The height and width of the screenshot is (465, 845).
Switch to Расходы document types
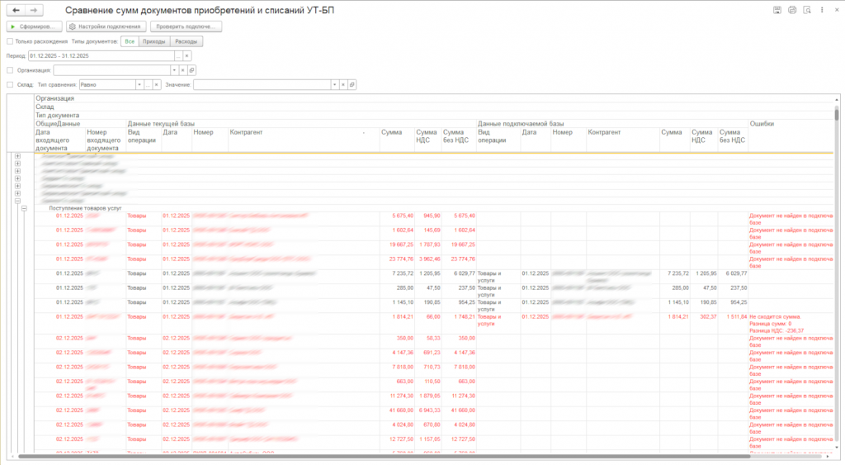click(x=186, y=41)
